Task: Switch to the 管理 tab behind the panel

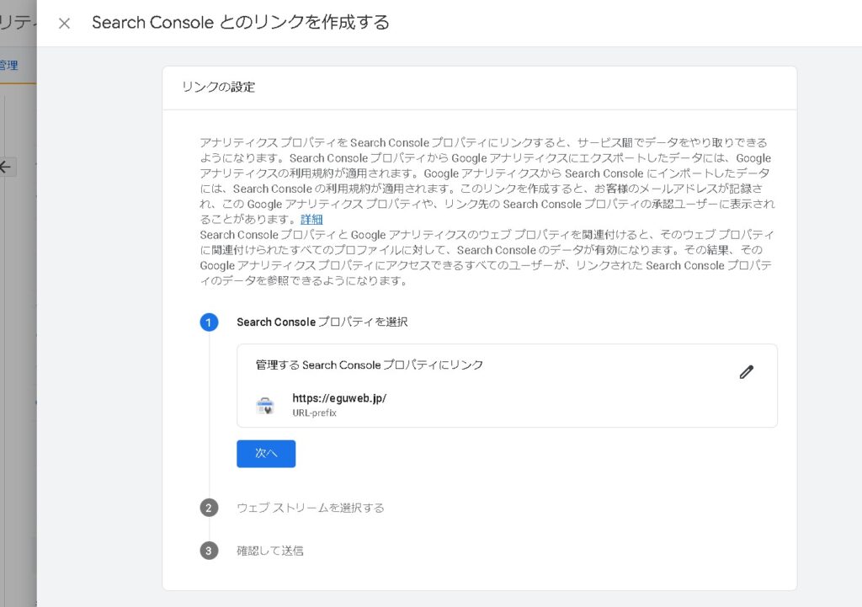Action: (x=9, y=65)
